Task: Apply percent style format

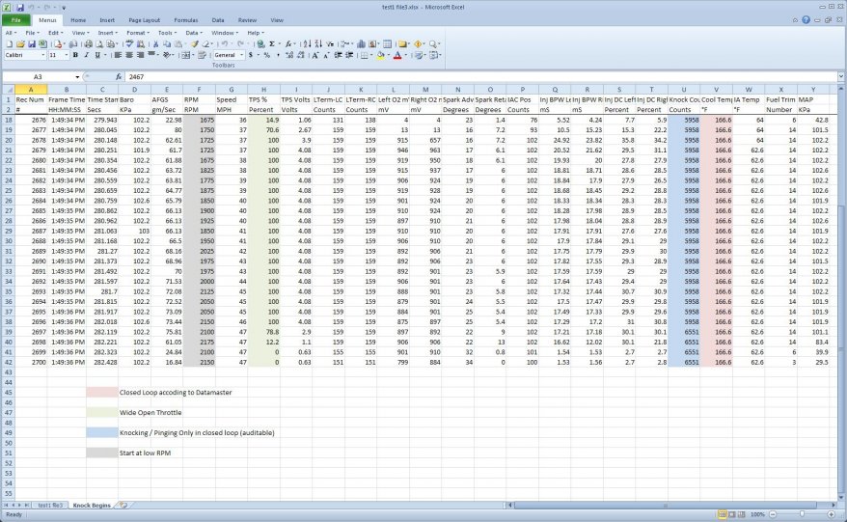Action: click(267, 55)
